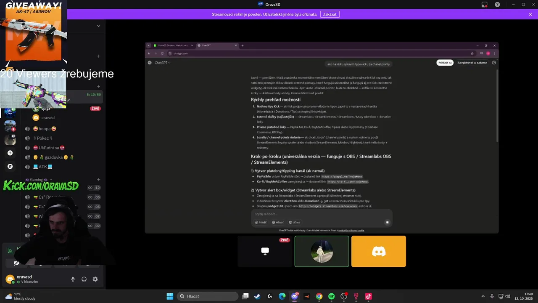Open Spotify from the taskbar
Image resolution: width=538 pixels, height=303 pixels.
click(331, 296)
